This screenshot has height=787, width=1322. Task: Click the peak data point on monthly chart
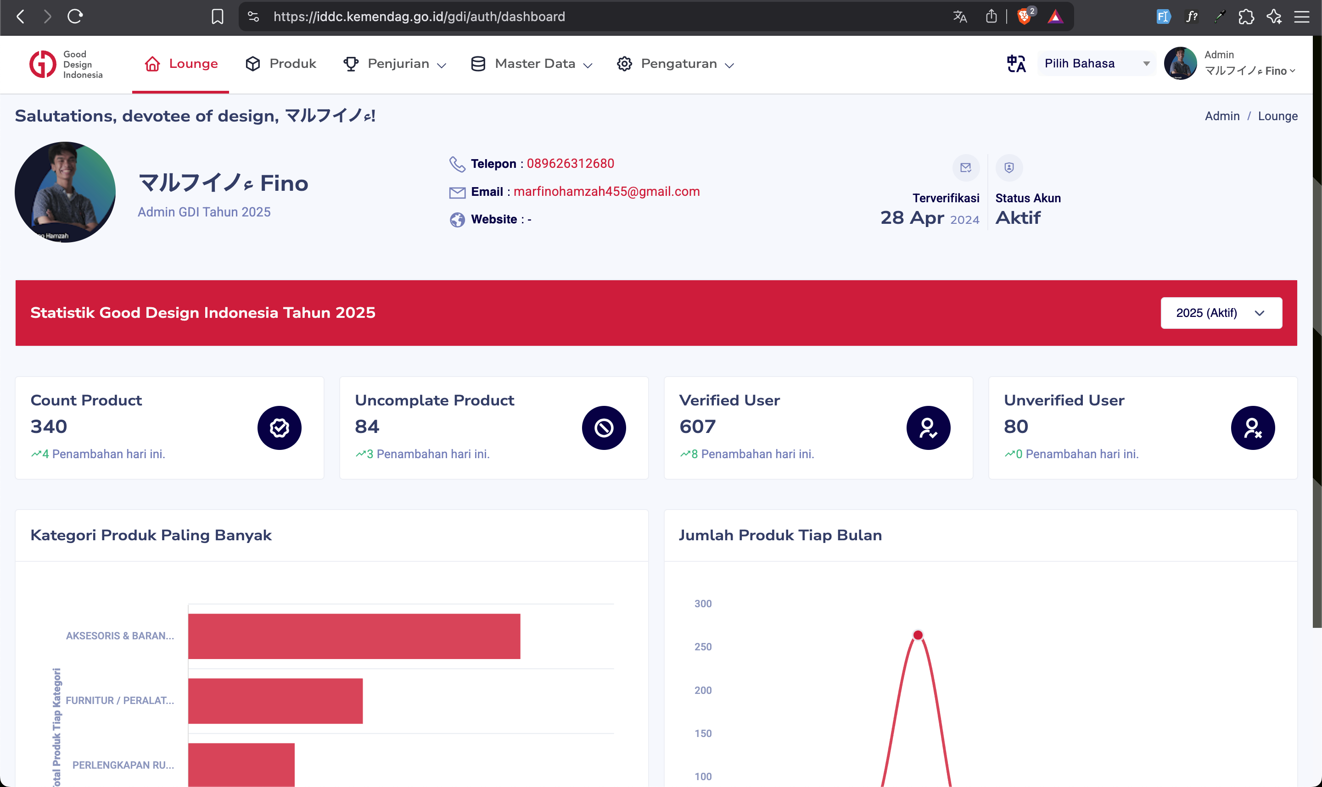click(x=918, y=635)
